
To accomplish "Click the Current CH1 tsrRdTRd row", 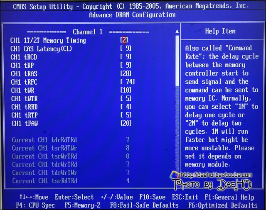I will pyautogui.click(x=71, y=181).
